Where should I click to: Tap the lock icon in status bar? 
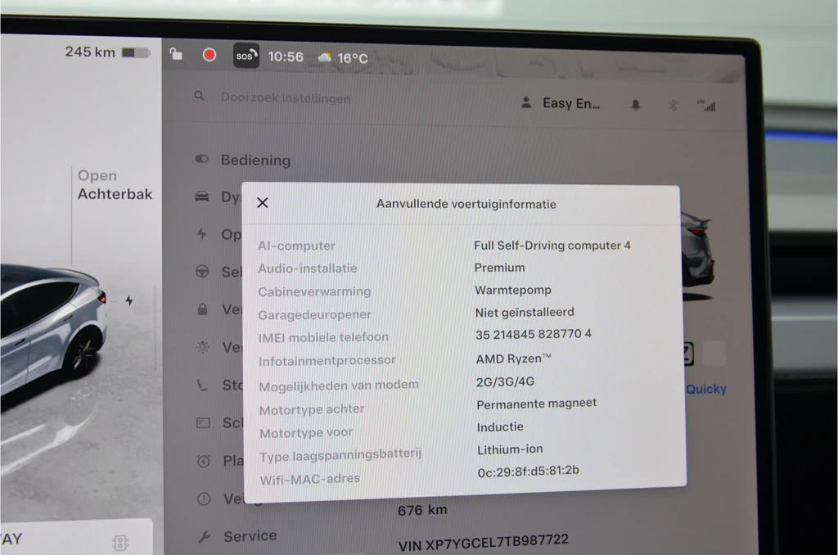pyautogui.click(x=176, y=54)
